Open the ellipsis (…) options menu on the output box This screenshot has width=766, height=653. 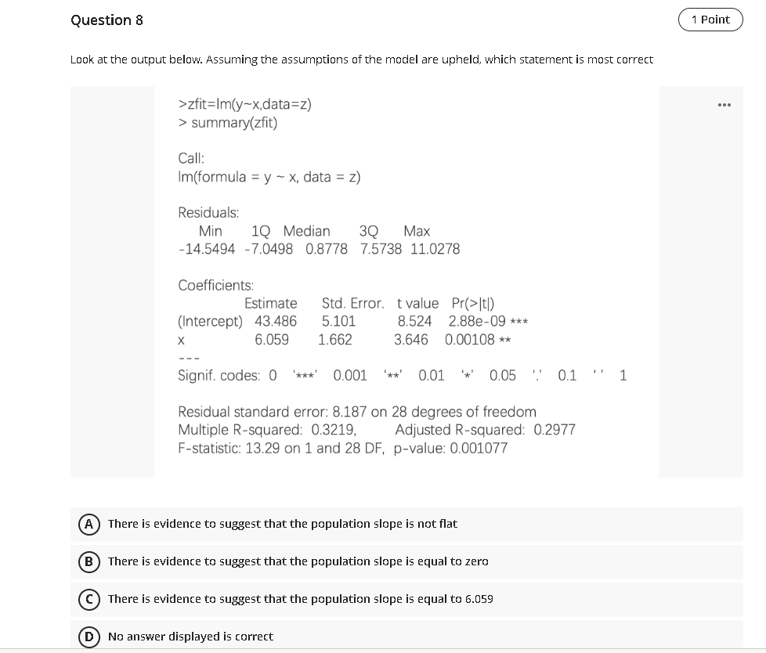point(724,104)
